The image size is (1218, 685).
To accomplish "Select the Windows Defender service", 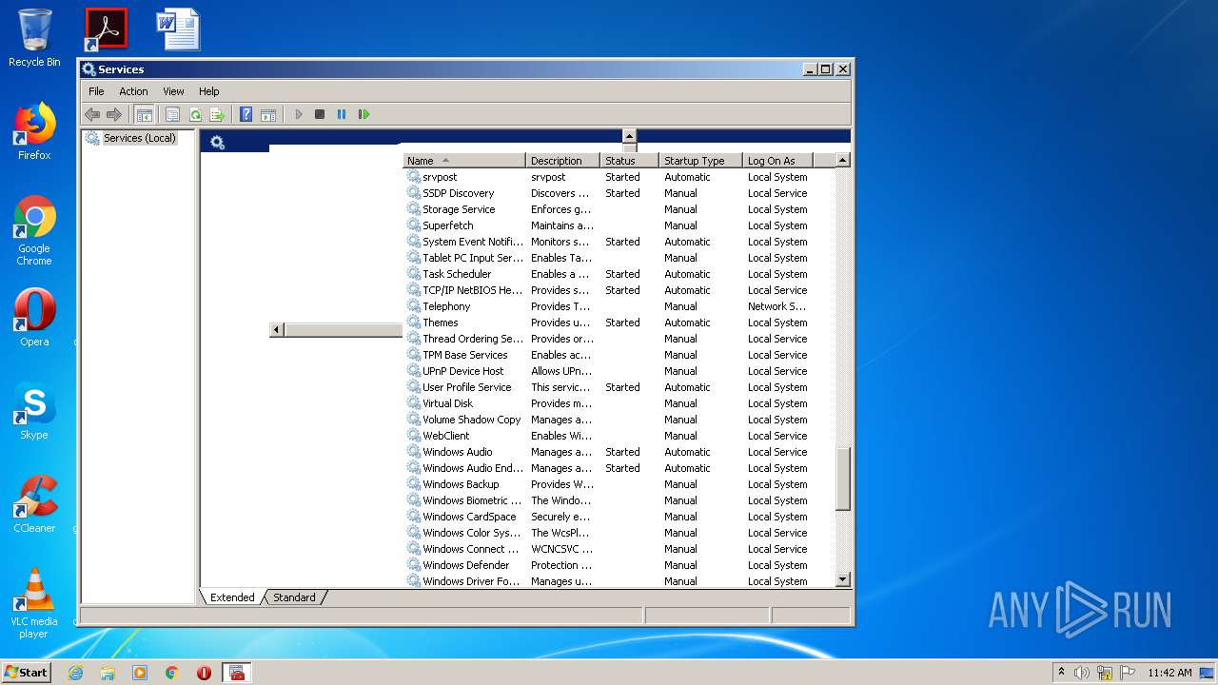I will click(619, 565).
